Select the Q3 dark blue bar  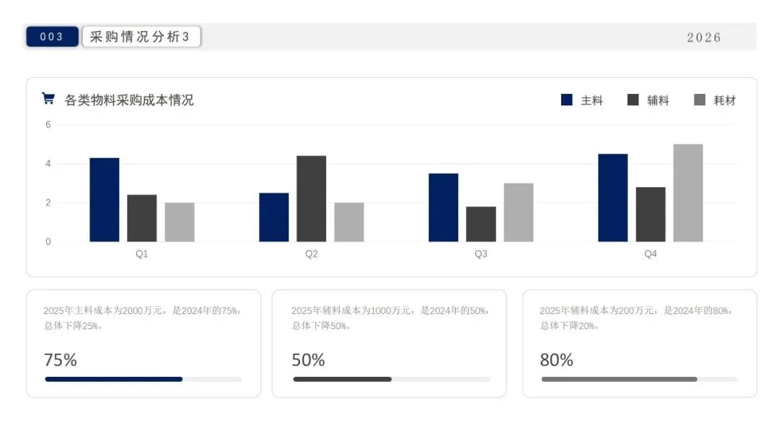[443, 207]
